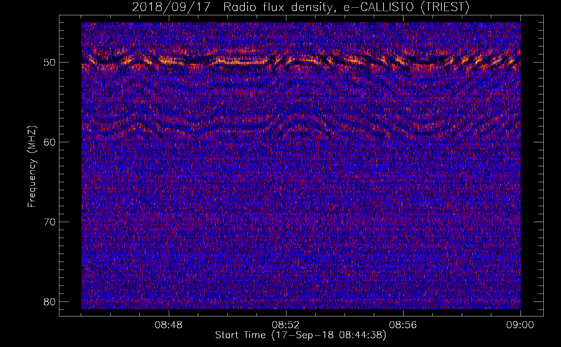
Task: Click the 'Start Time (17-Sep-18 08:44:38)' label
Action: click(x=301, y=335)
